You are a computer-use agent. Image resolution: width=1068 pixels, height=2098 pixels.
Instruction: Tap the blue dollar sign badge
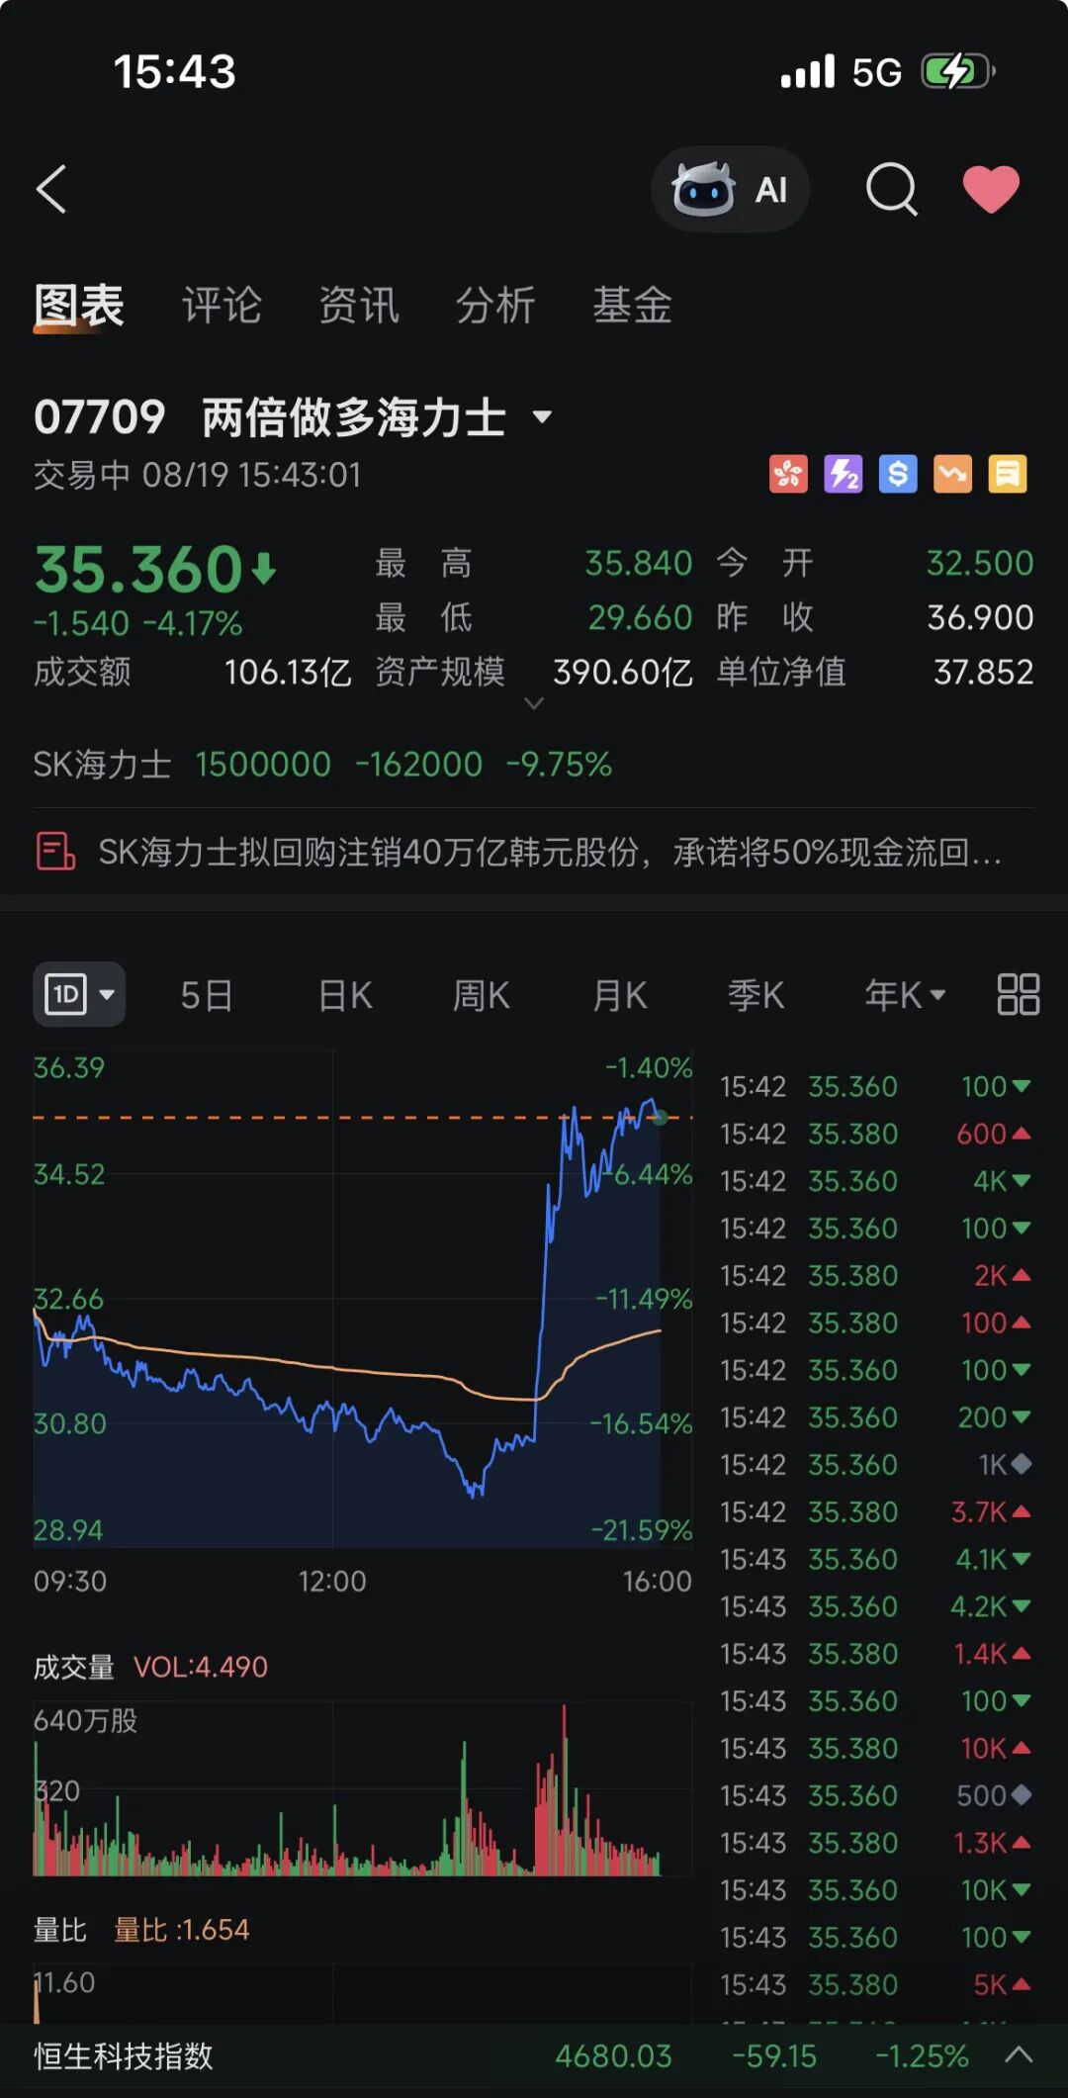pyautogui.click(x=898, y=474)
